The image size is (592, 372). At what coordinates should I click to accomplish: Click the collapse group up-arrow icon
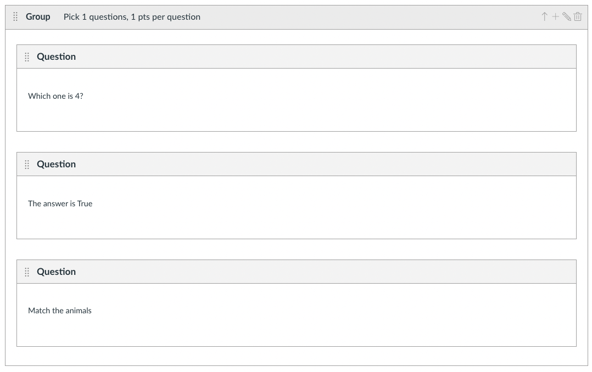click(544, 17)
